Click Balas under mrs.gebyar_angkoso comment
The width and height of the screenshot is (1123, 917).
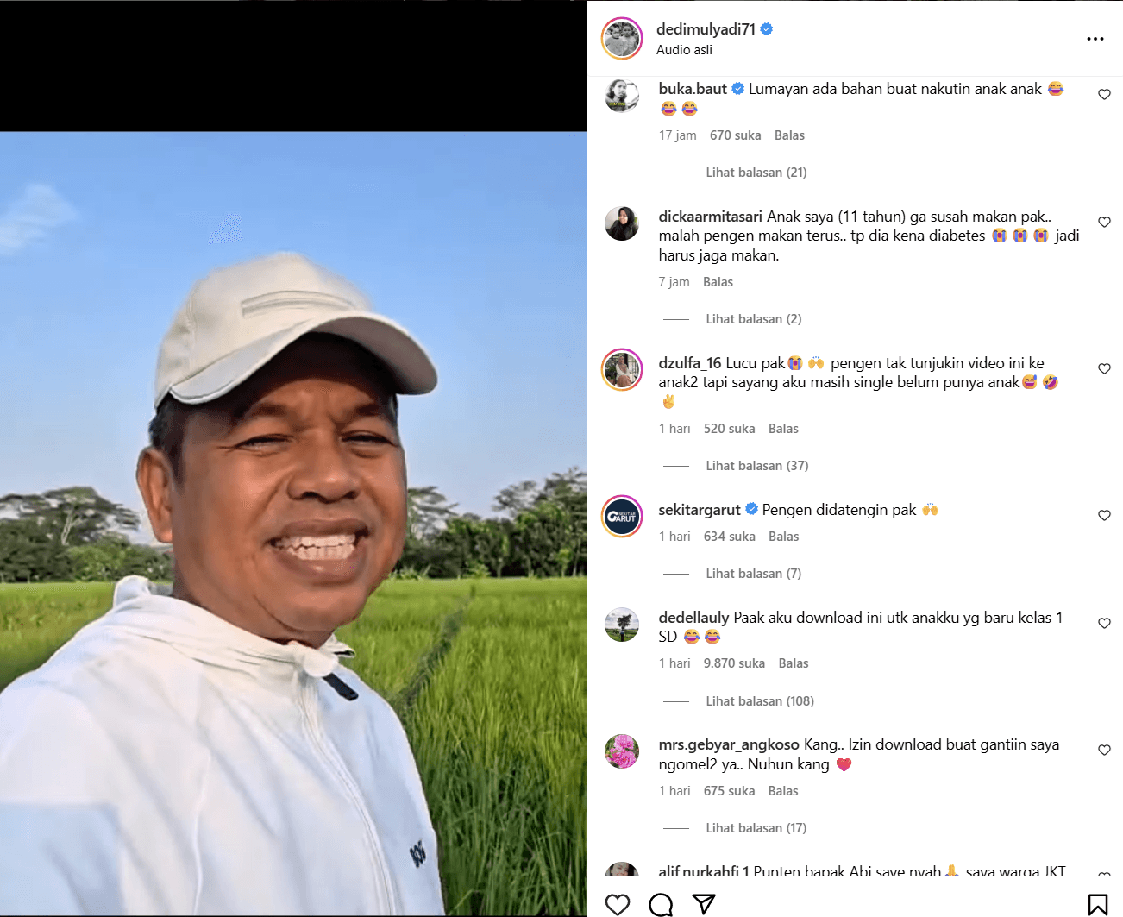(x=783, y=791)
